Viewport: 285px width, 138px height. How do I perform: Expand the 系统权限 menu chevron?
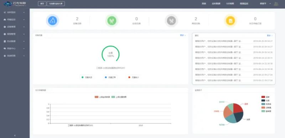24,56
